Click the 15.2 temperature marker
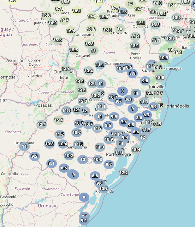 click(x=161, y=14)
